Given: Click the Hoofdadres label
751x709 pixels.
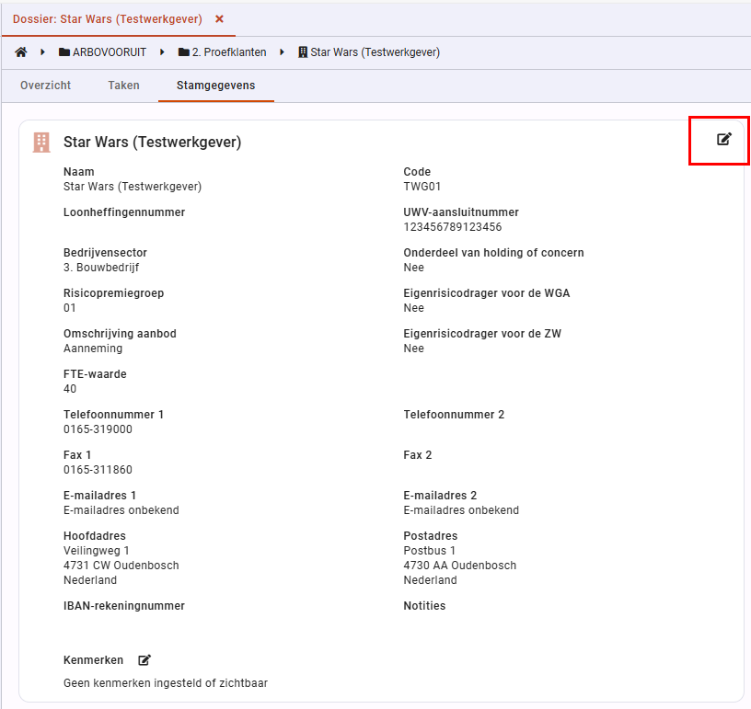Looking at the screenshot, I should (x=95, y=536).
